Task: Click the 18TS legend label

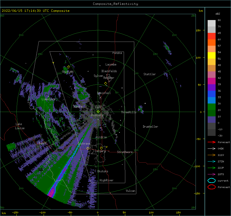Action: coord(221,174)
